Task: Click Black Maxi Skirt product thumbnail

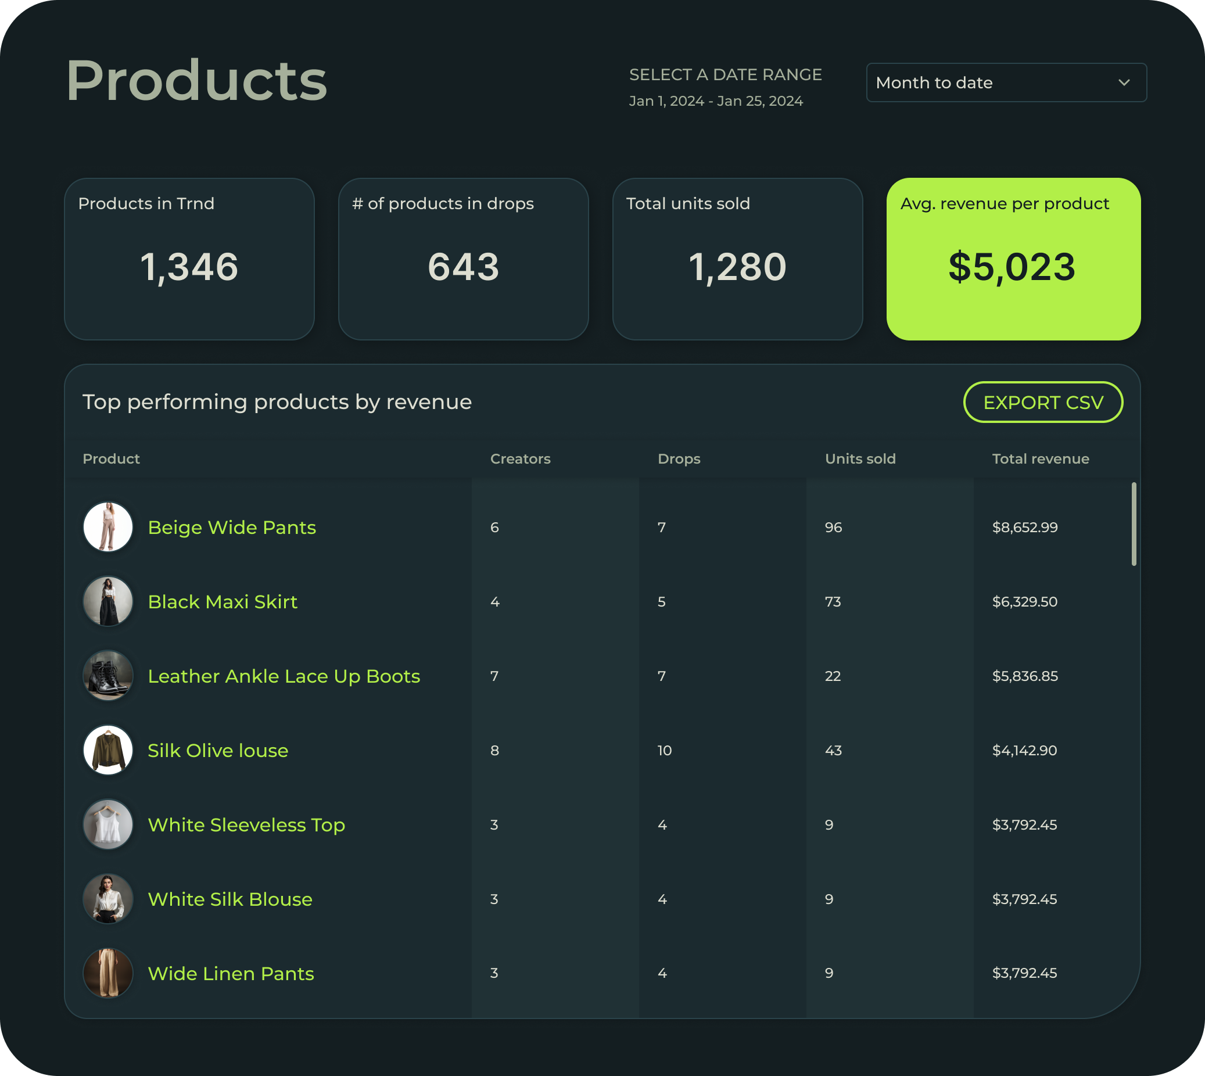Action: (x=107, y=601)
